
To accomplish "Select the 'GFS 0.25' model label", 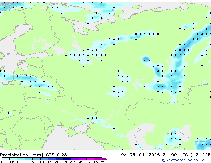I will 56,155.
